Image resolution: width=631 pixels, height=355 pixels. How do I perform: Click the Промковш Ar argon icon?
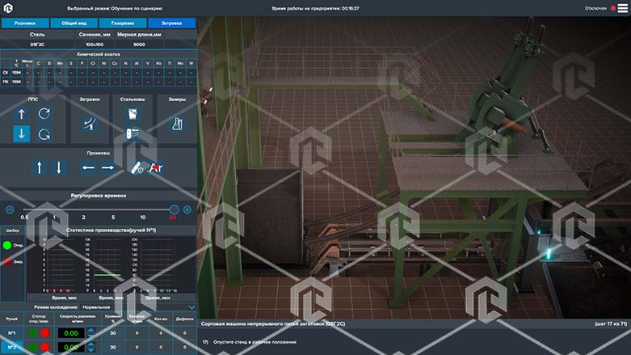click(157, 168)
